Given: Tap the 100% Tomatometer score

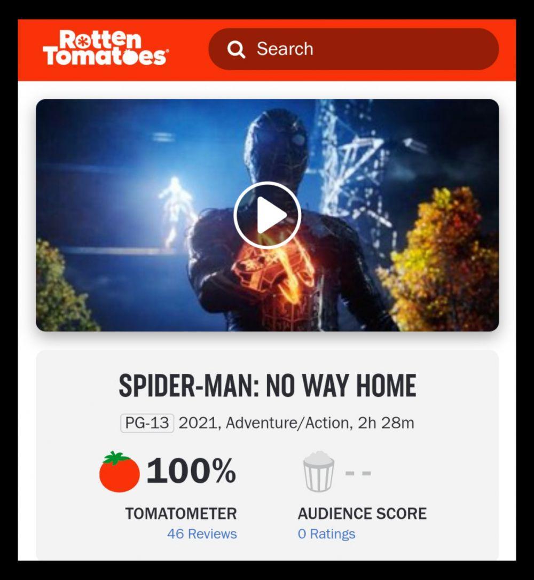Looking at the screenshot, I should click(x=191, y=471).
